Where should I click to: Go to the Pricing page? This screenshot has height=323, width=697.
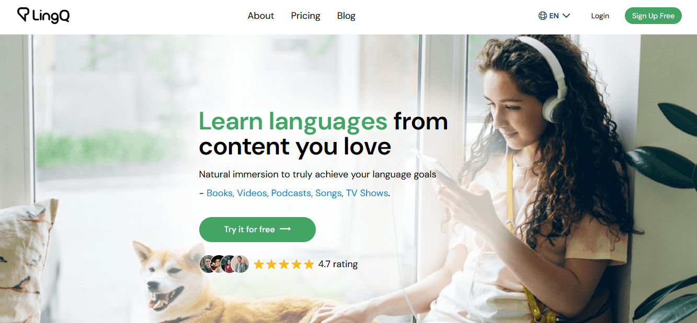pos(306,16)
